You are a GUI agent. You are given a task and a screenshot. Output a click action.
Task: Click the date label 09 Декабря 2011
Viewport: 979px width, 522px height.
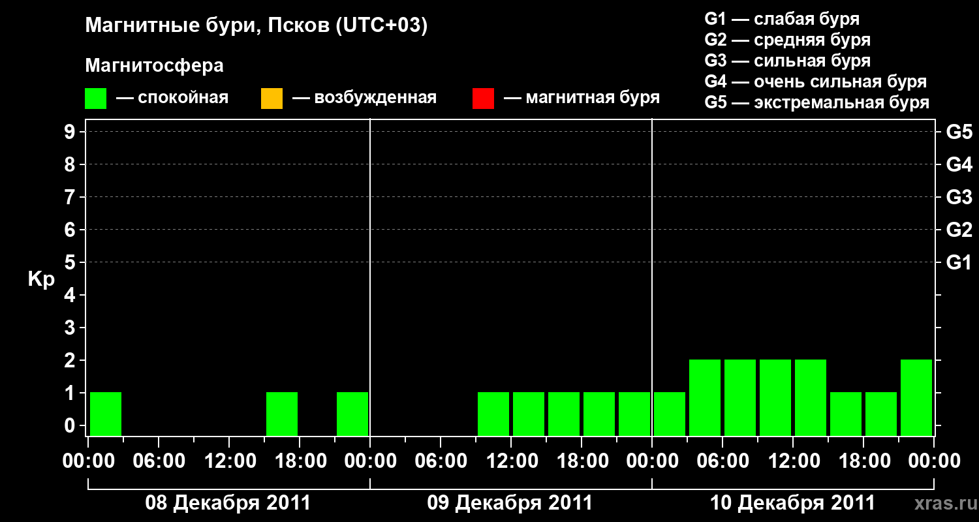pos(510,503)
